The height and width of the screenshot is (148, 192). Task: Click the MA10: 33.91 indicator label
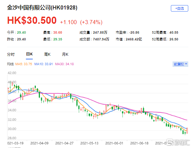(x=43, y=64)
